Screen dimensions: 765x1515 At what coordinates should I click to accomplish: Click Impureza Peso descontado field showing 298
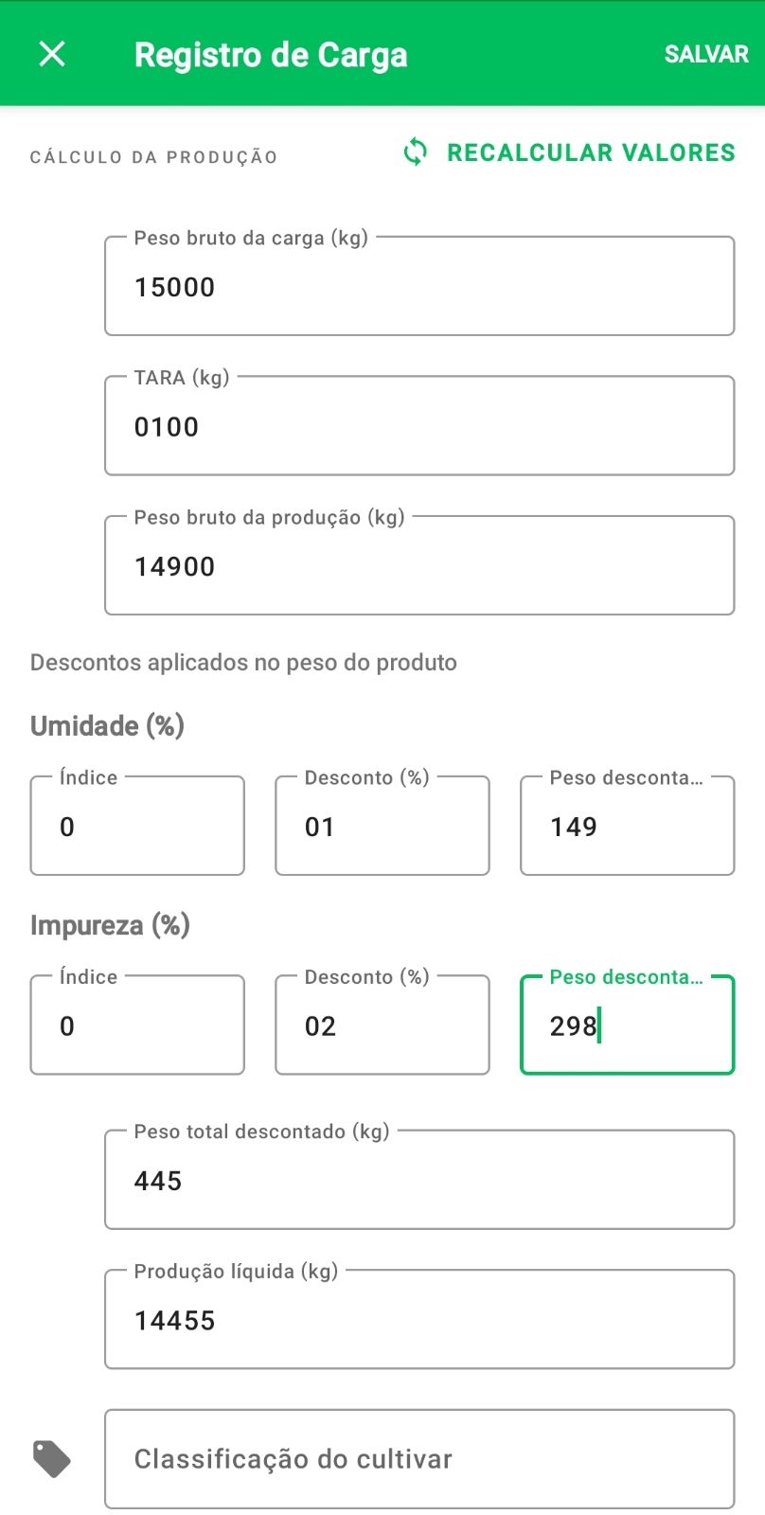click(x=628, y=1025)
